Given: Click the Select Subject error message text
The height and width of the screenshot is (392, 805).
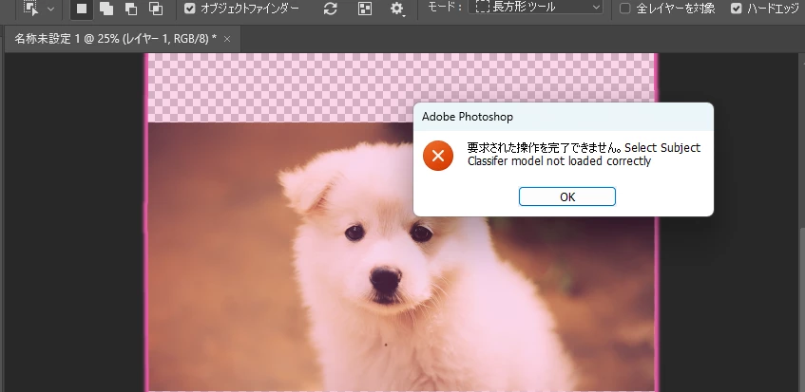Looking at the screenshot, I should tap(584, 155).
